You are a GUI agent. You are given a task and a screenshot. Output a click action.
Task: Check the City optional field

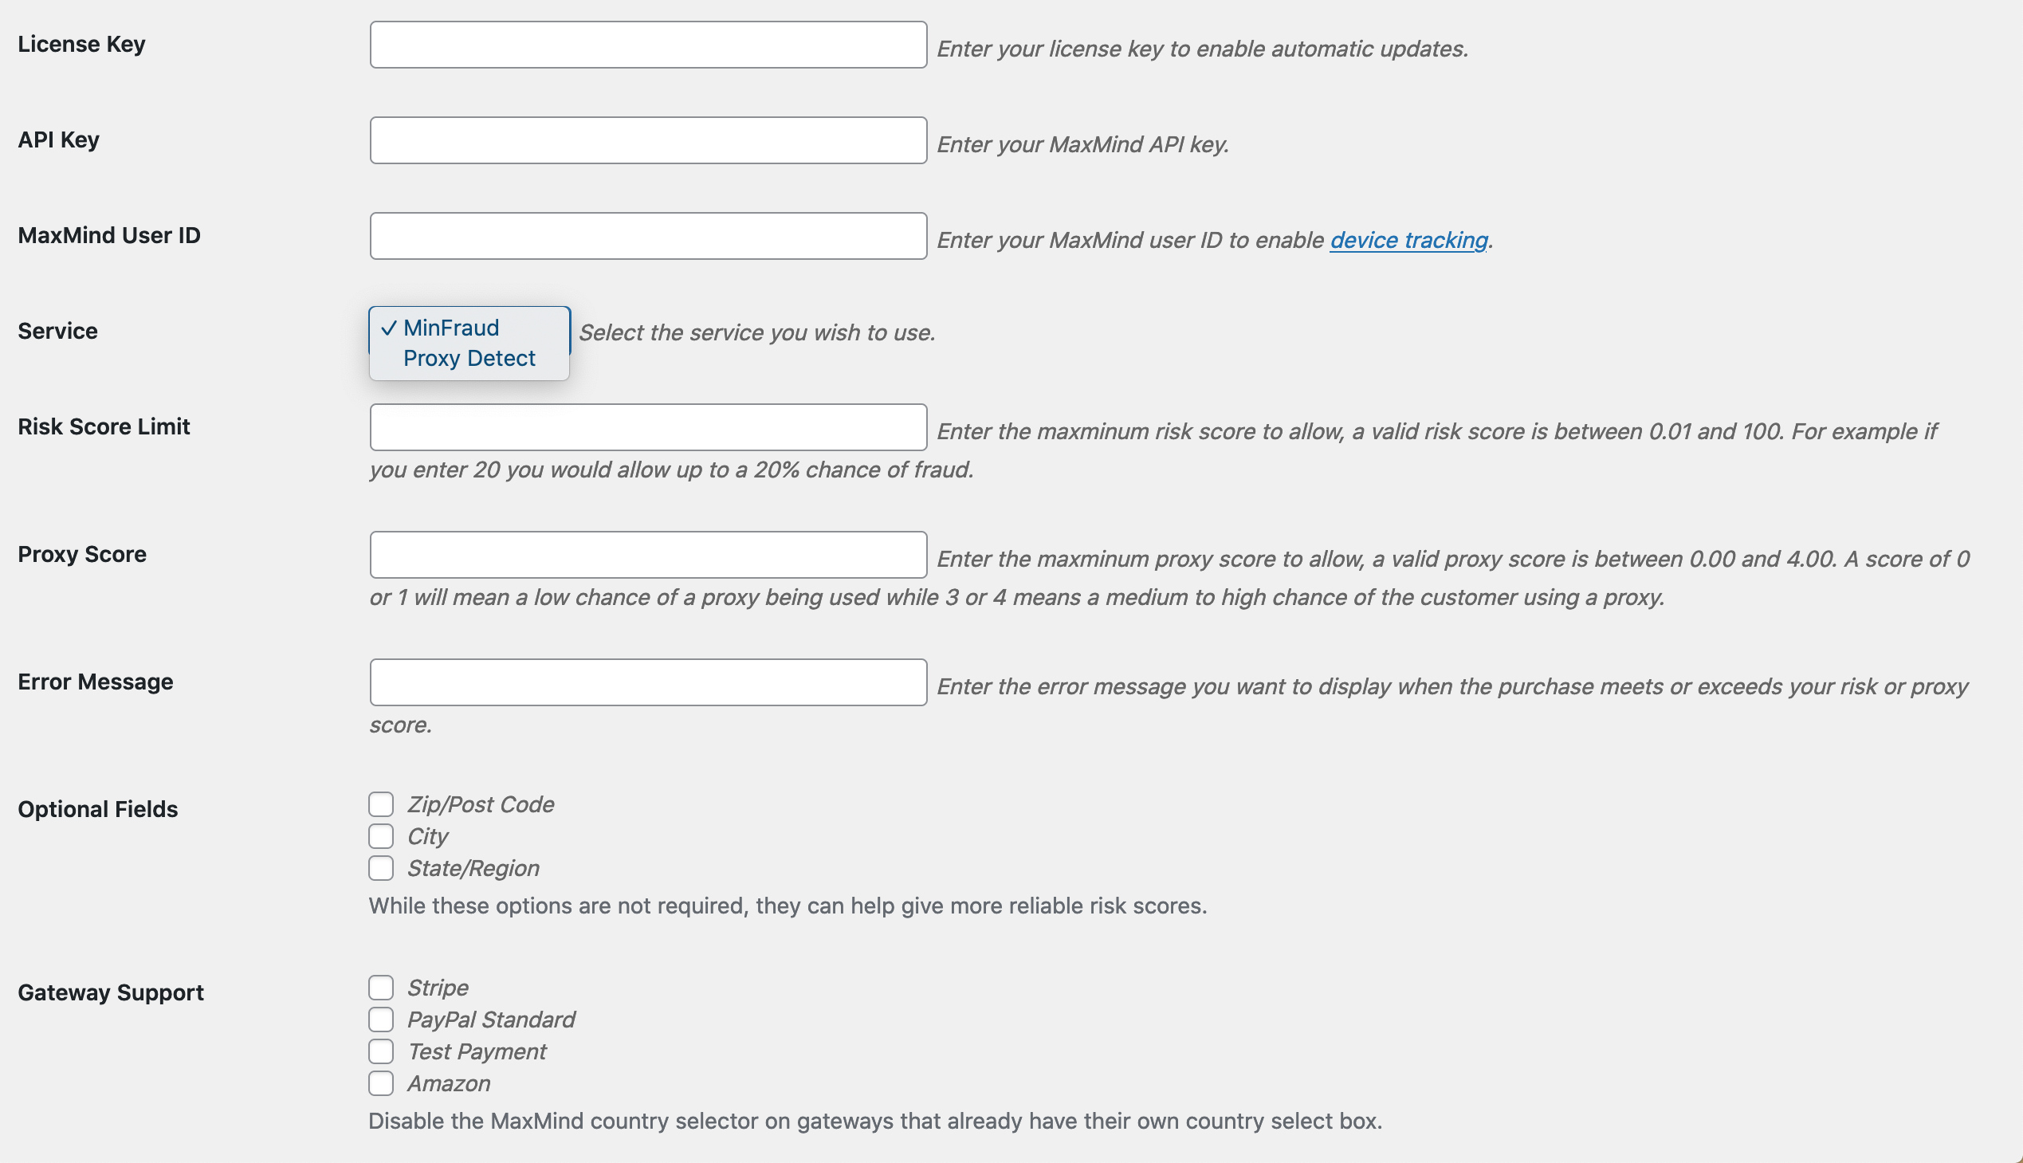pyautogui.click(x=381, y=836)
